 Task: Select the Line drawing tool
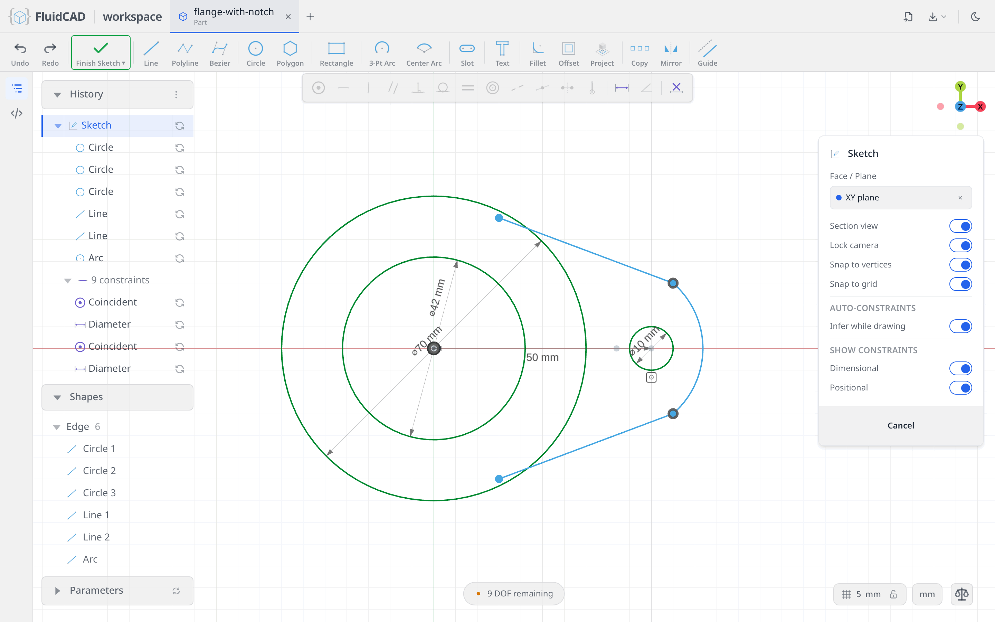(x=151, y=54)
